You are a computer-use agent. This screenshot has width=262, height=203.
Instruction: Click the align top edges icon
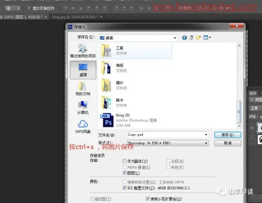coord(65,8)
